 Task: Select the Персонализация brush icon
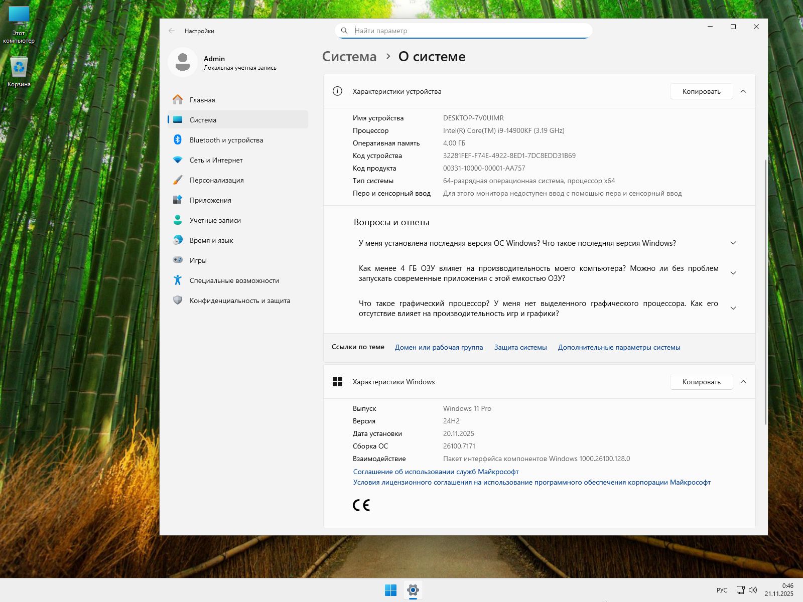pos(179,180)
